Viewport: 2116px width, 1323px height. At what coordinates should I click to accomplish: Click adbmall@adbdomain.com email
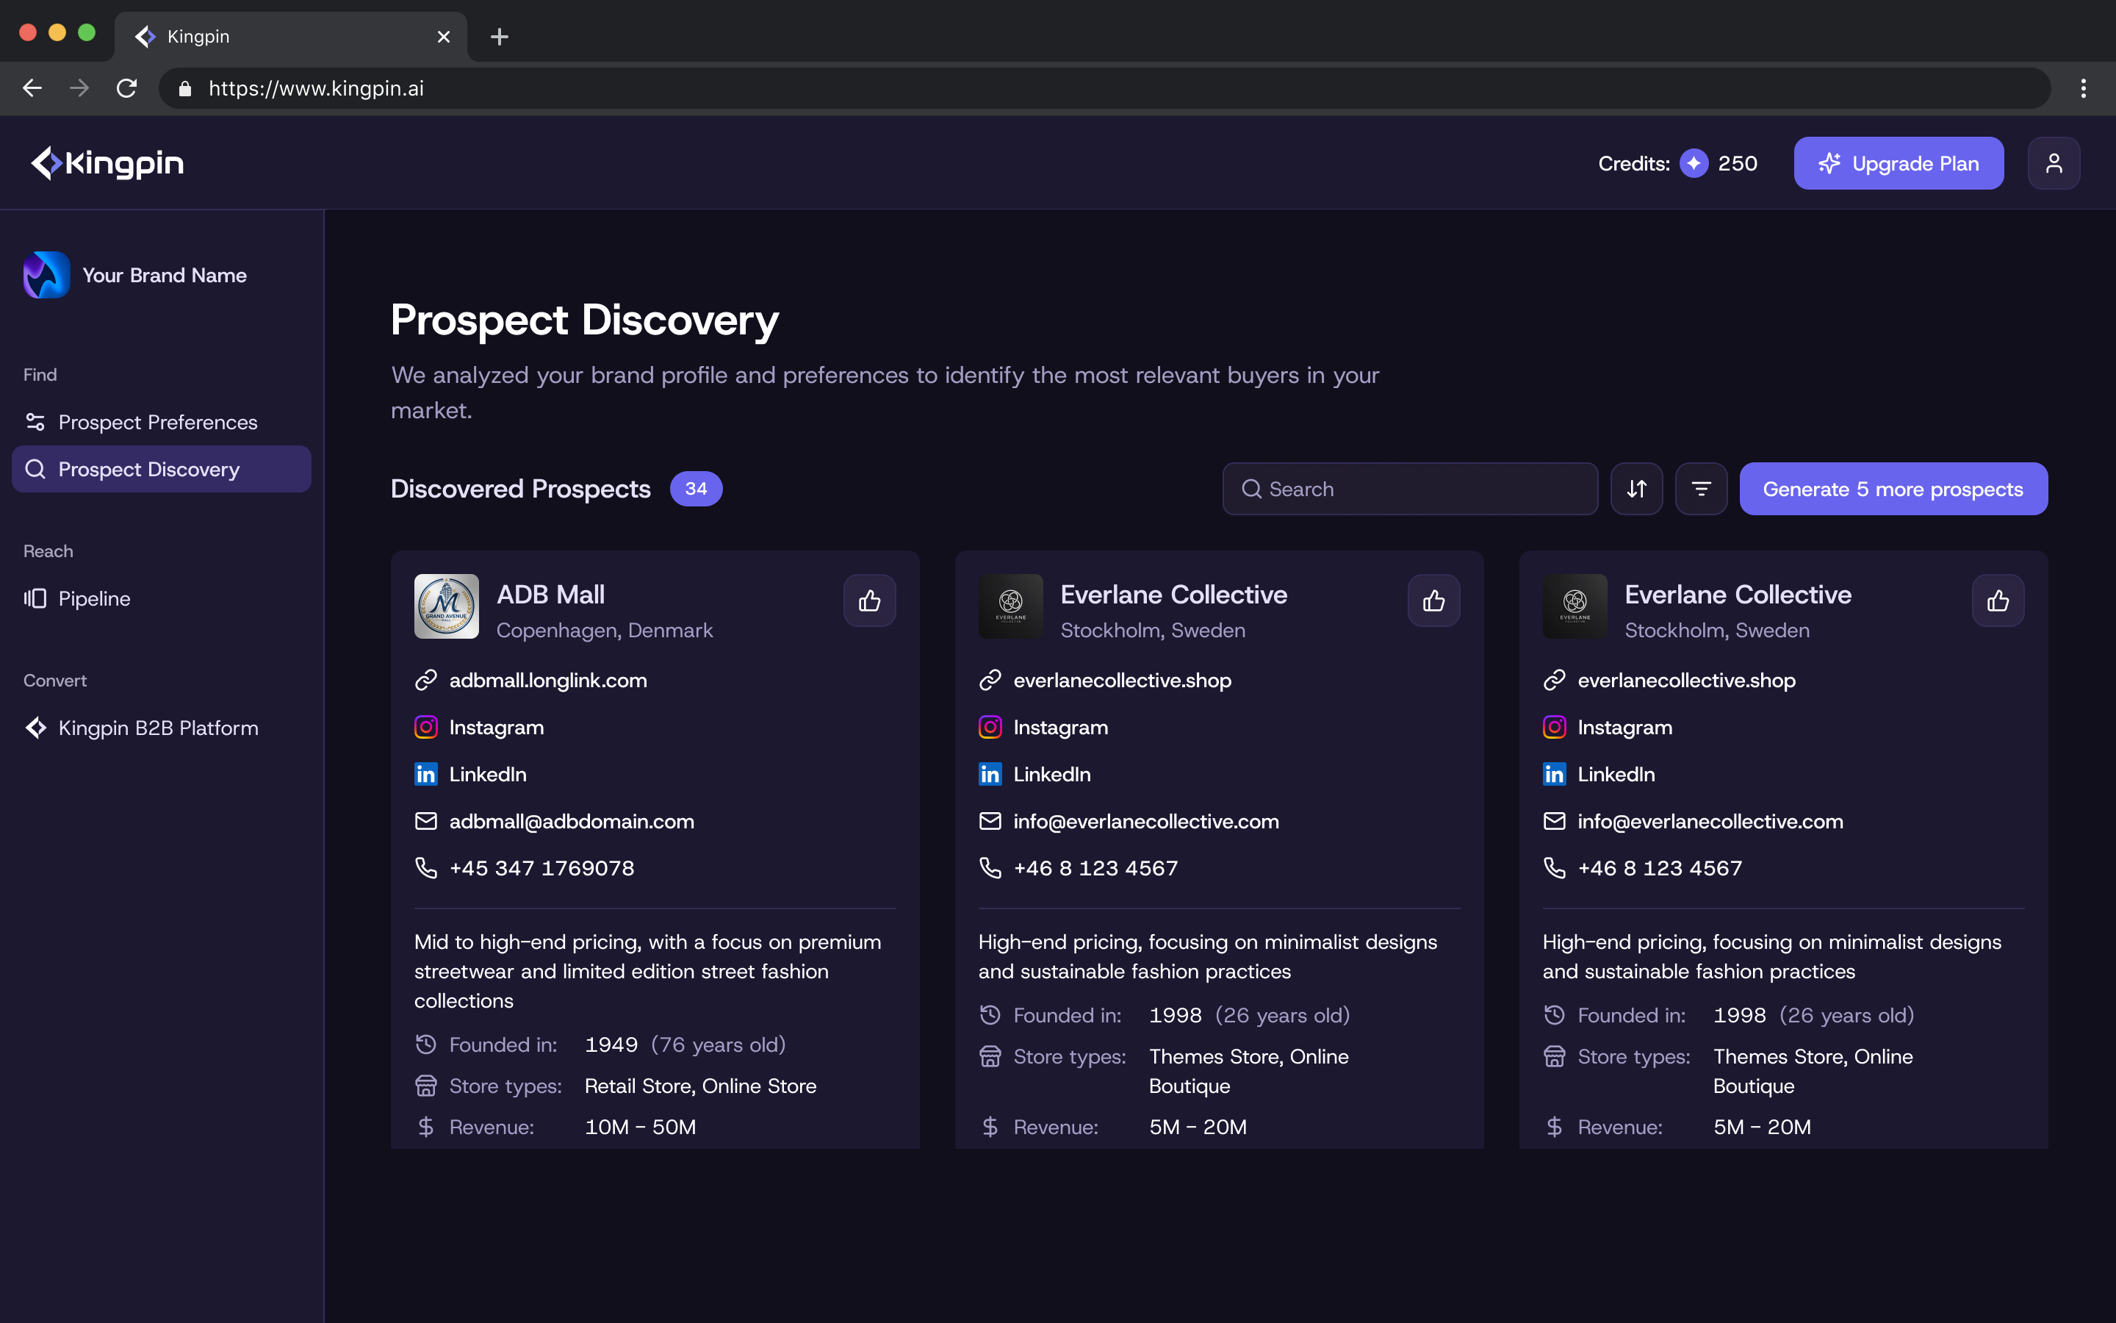(571, 821)
